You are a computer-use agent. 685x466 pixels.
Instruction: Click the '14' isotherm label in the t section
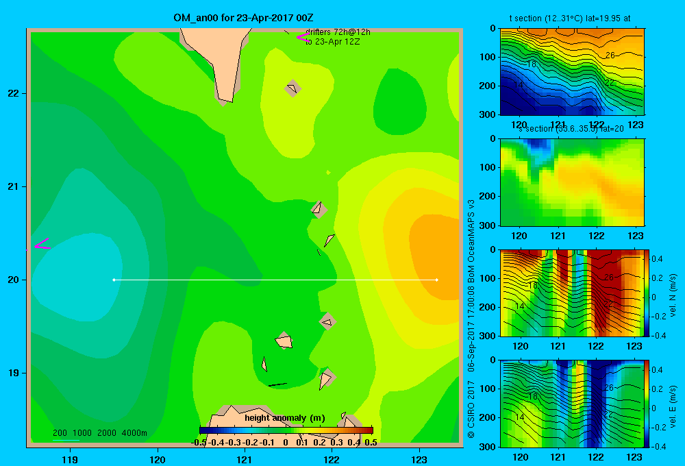pyautogui.click(x=519, y=84)
